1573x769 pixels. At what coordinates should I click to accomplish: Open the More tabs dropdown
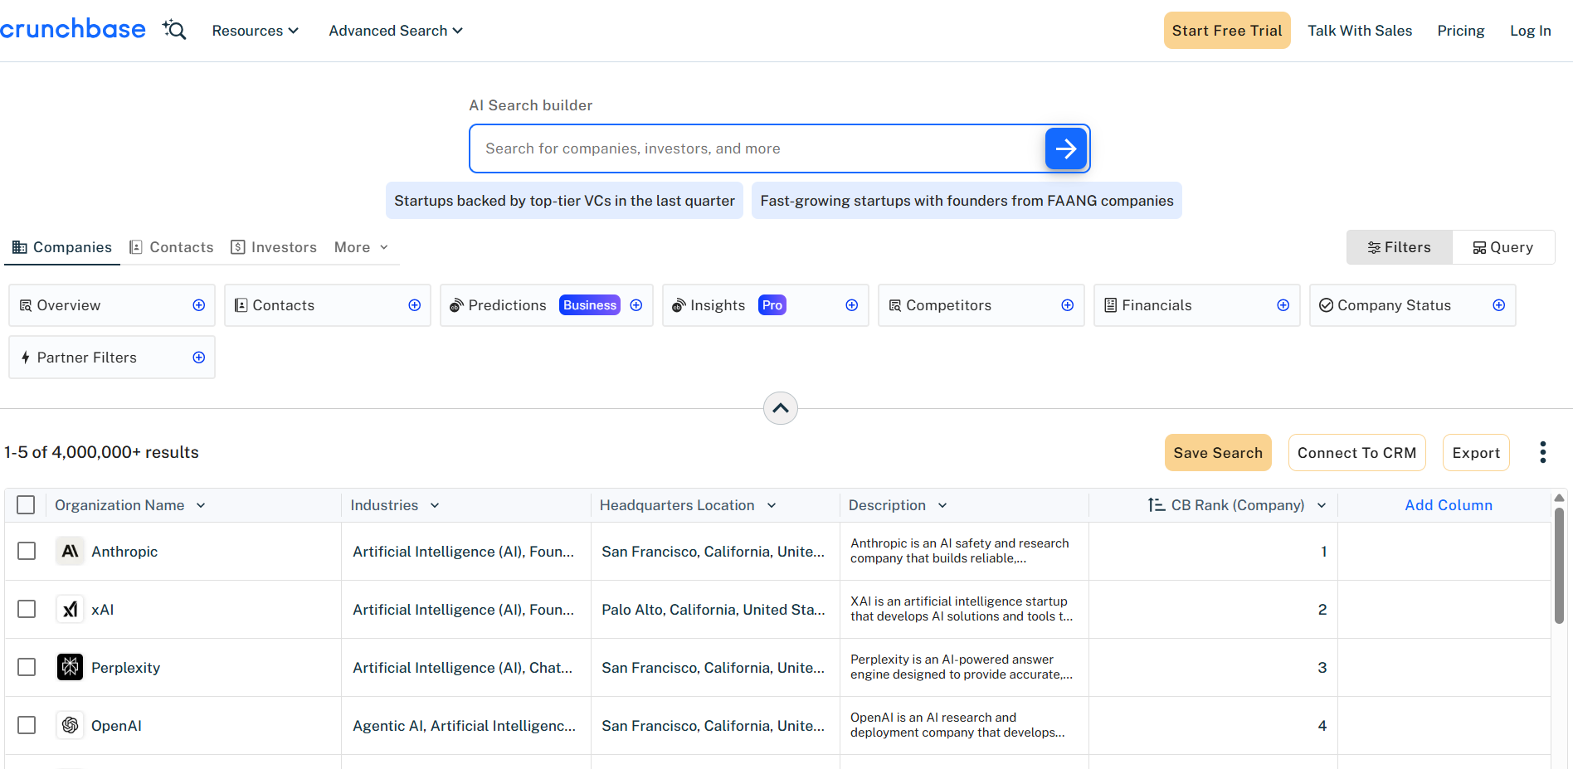pyautogui.click(x=362, y=247)
